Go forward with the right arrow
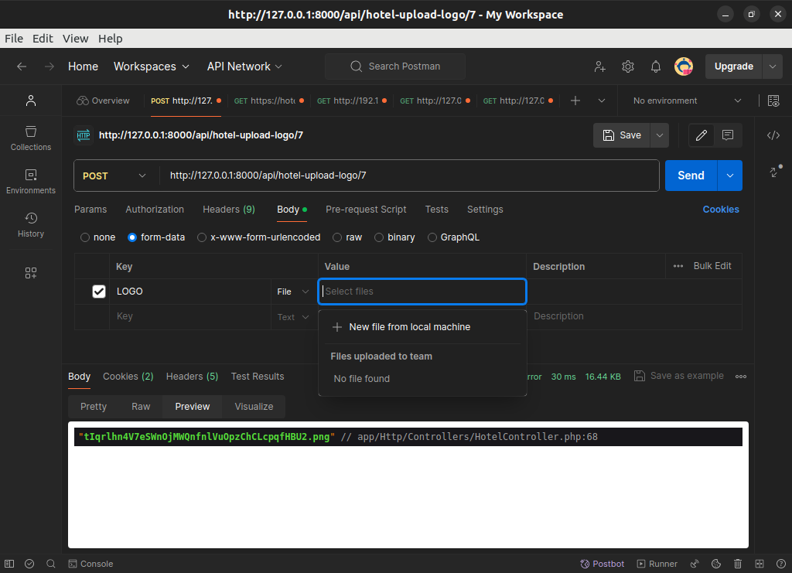Image resolution: width=792 pixels, height=573 pixels. (x=49, y=67)
